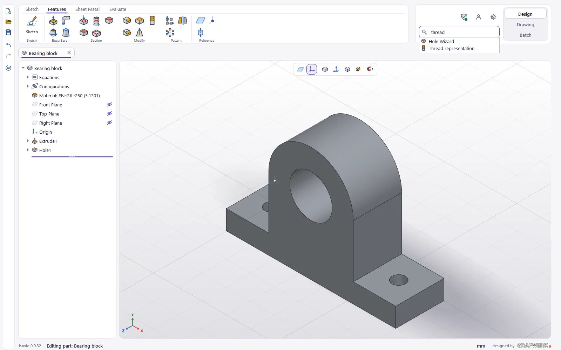This screenshot has width=561, height=350.
Task: Toggle origin axes display in viewport toolbar
Action: 312,69
